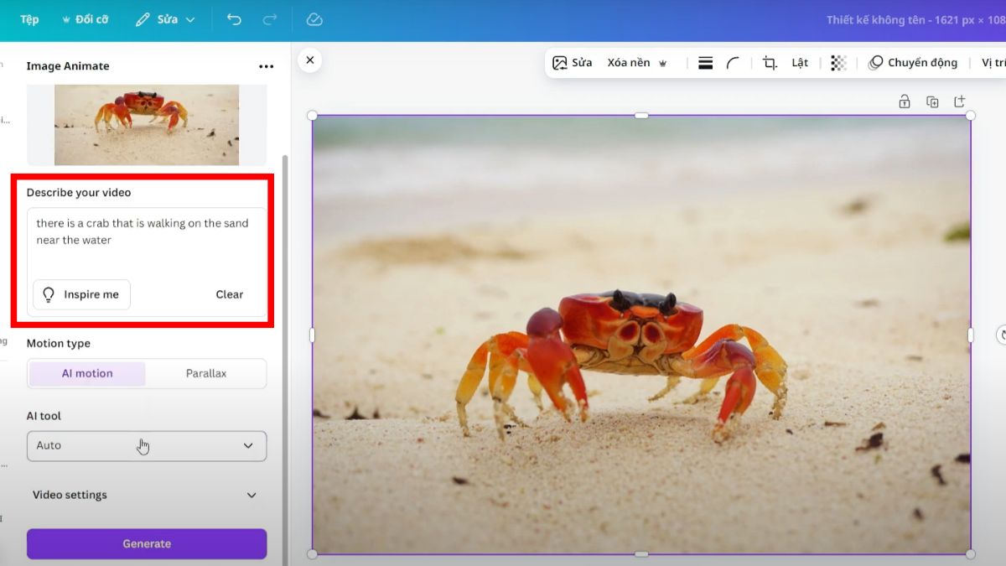Open the Tệp menu

[28, 18]
